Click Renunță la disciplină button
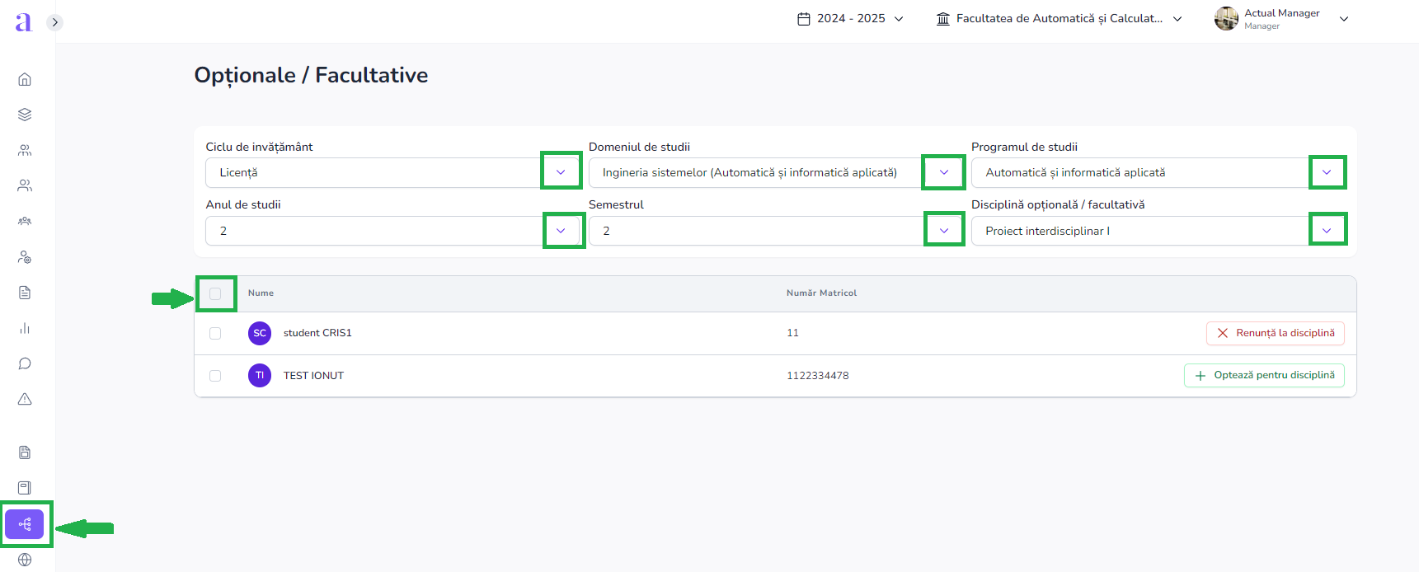This screenshot has width=1419, height=572. coord(1275,333)
